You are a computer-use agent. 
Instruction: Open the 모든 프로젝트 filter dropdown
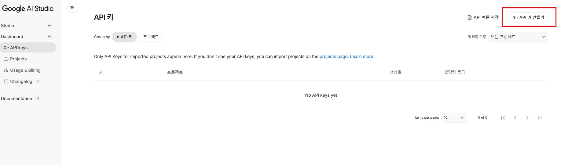pos(518,37)
